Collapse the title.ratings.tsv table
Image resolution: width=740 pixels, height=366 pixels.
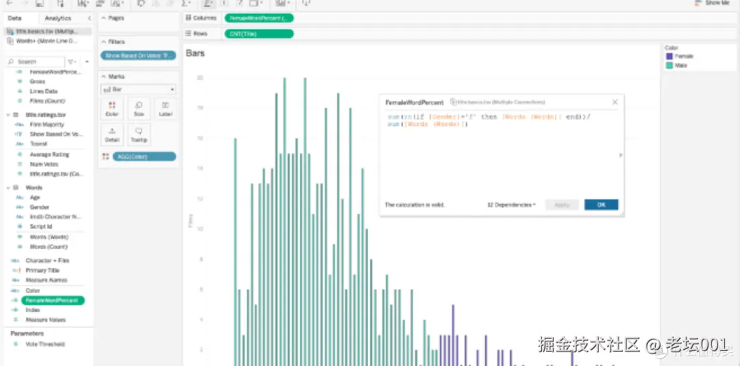(8, 114)
